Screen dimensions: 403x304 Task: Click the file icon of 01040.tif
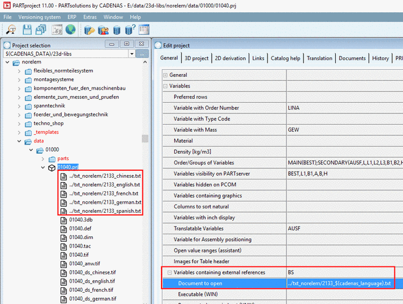point(63,256)
